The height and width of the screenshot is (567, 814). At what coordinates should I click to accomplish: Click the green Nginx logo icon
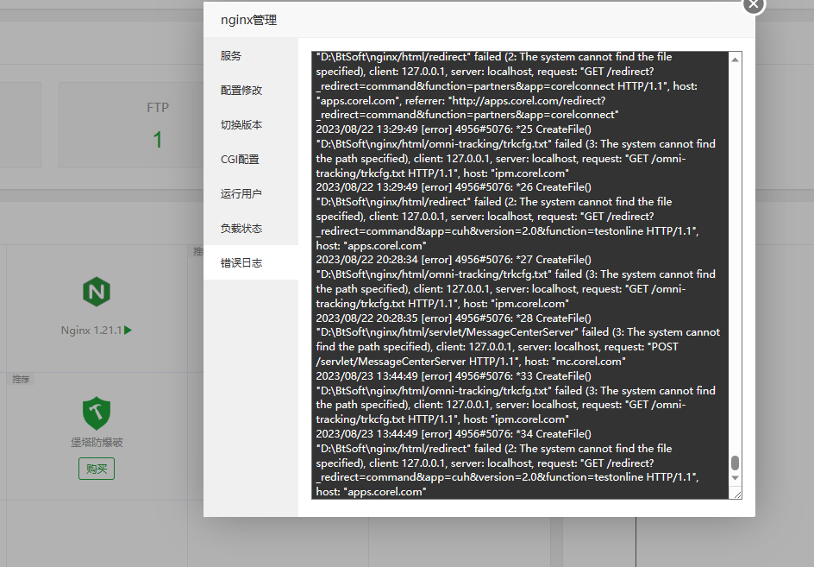(x=97, y=292)
